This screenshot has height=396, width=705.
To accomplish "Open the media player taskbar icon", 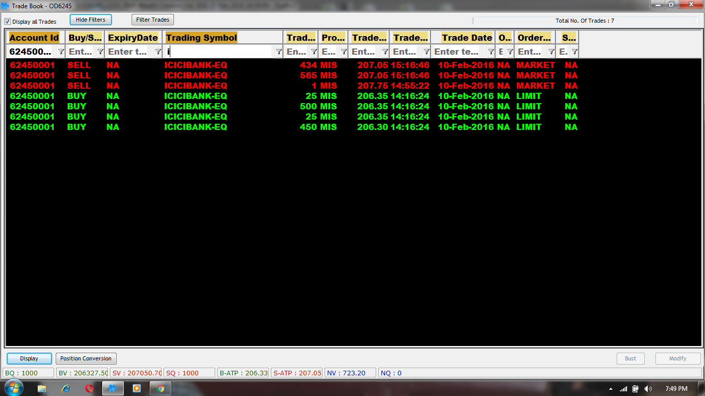I will click(x=137, y=388).
